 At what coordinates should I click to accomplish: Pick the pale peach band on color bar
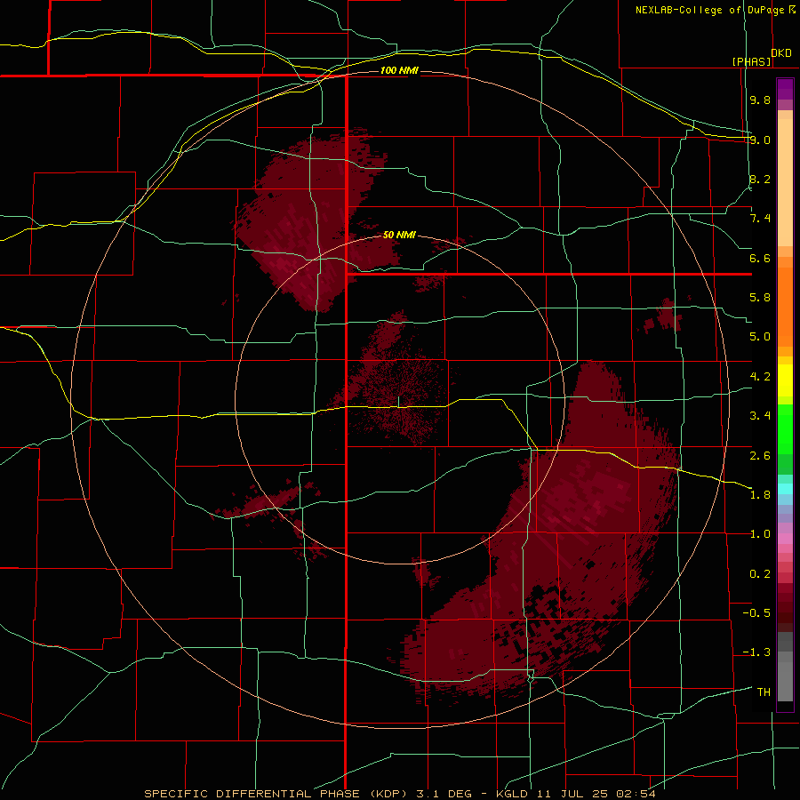click(x=785, y=182)
